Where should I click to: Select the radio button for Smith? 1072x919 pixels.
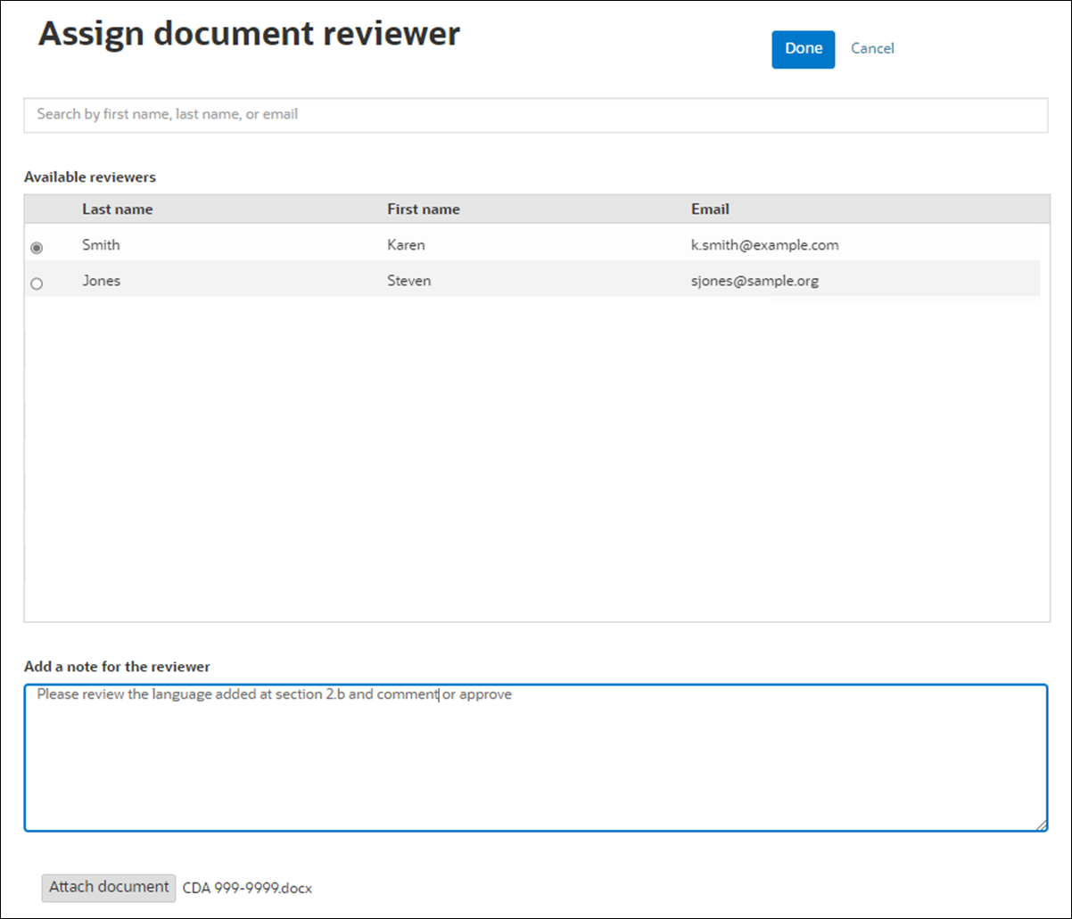click(x=37, y=248)
